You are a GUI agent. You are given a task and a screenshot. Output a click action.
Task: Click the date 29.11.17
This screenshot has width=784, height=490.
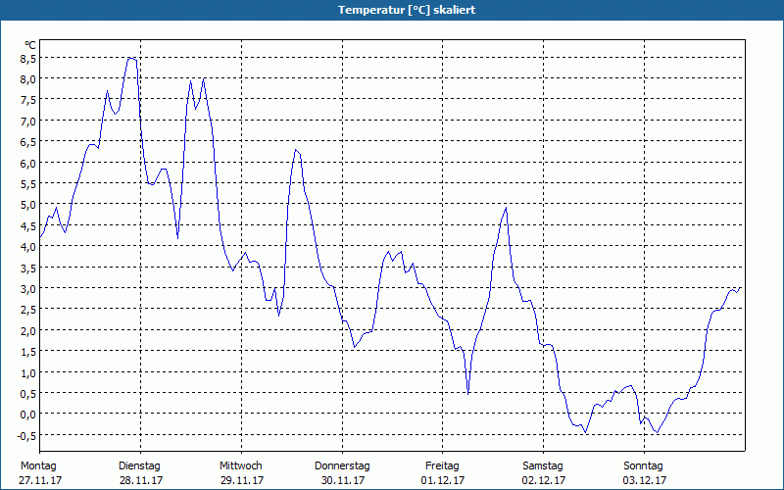pos(242,480)
